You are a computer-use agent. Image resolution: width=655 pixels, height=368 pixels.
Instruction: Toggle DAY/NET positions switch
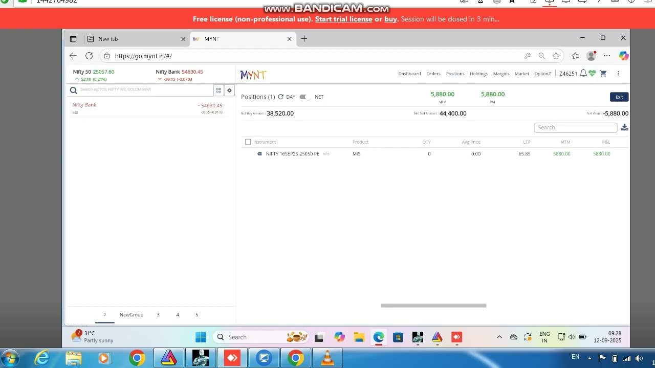(305, 97)
